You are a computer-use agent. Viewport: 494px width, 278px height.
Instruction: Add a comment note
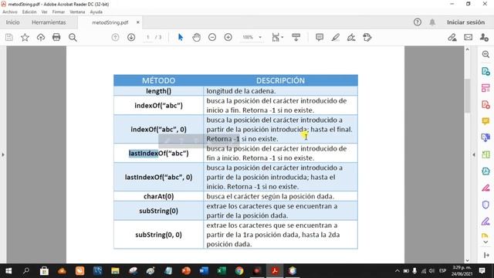click(320, 38)
